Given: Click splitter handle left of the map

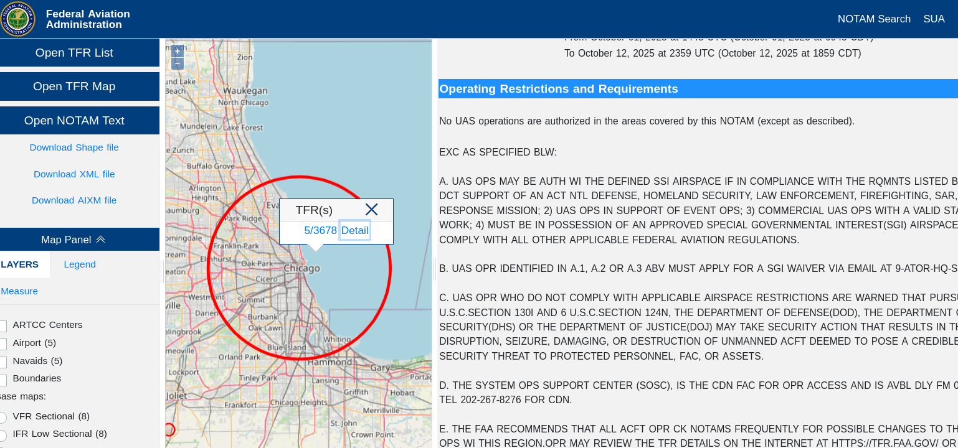Looking at the screenshot, I should pyautogui.click(x=162, y=271).
